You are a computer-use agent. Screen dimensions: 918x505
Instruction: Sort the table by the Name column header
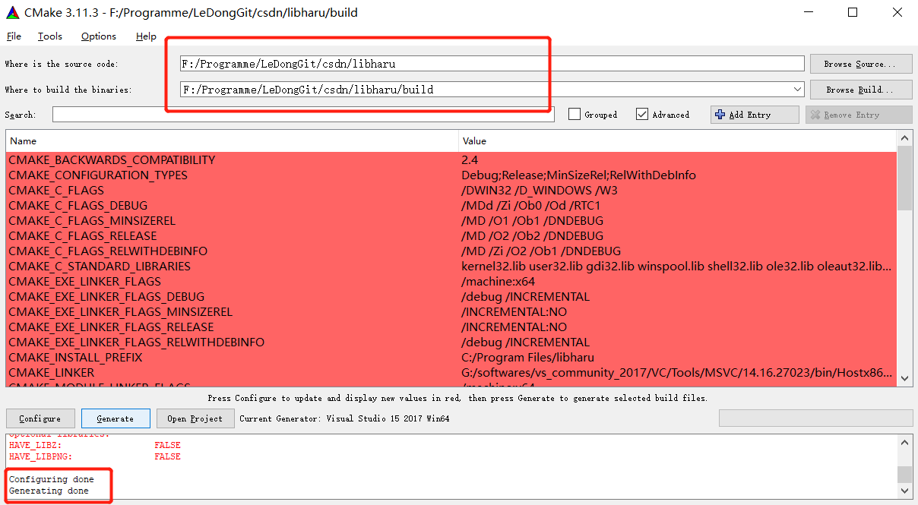[x=232, y=141]
